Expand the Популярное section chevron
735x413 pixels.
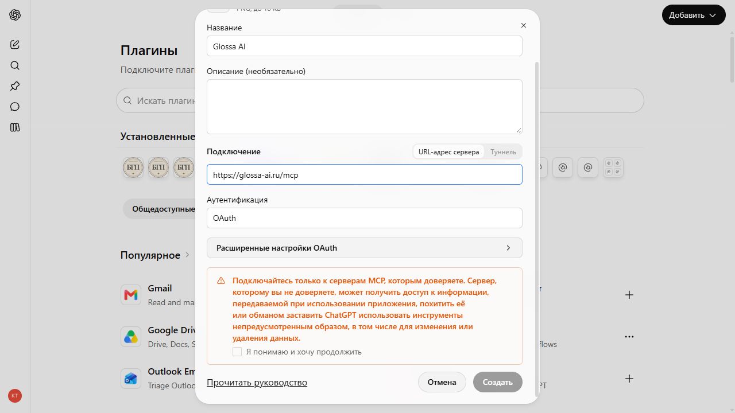[x=187, y=255]
